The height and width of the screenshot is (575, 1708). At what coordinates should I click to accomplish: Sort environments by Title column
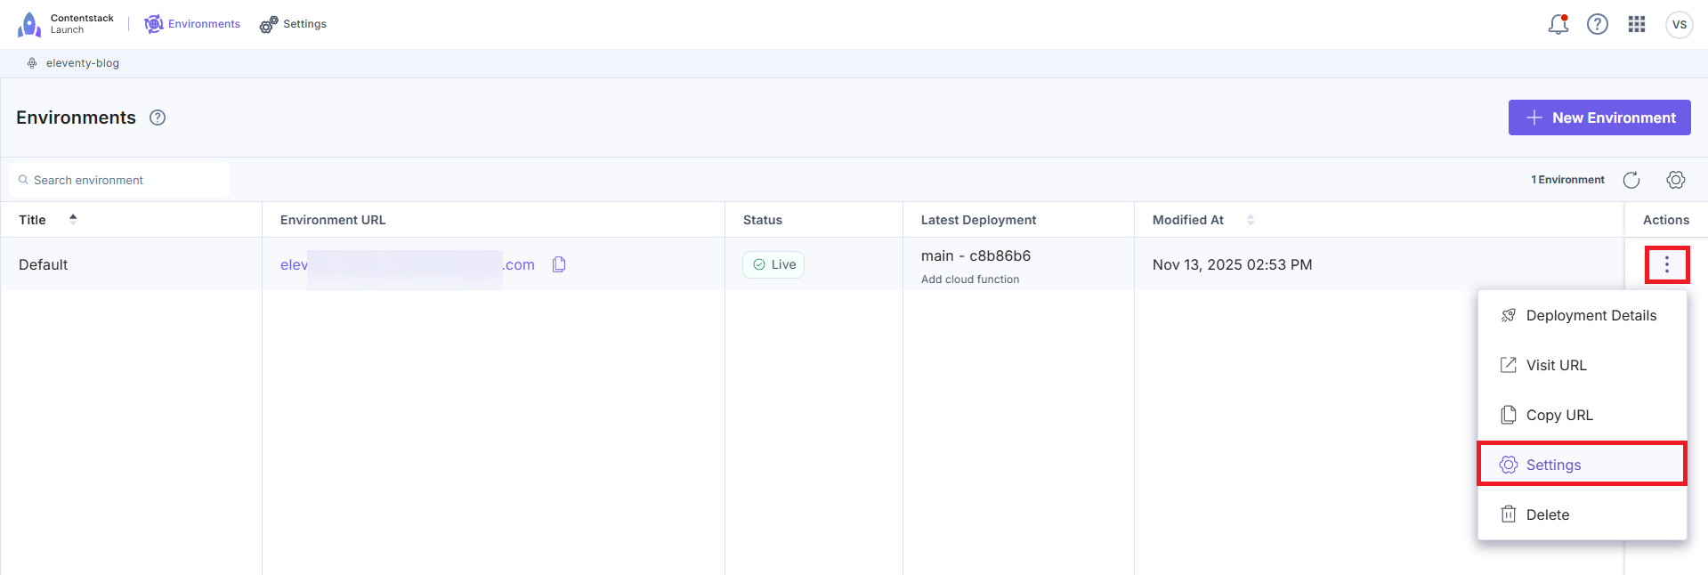(73, 219)
